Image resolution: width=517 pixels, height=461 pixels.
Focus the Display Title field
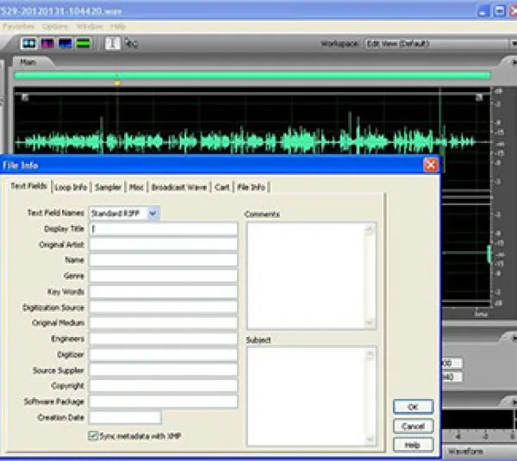(x=163, y=229)
